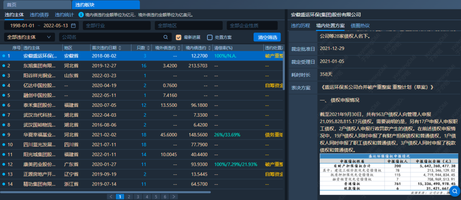Click bond count 12 for 泰禾集团
The image size is (461, 200).
coord(144,105)
